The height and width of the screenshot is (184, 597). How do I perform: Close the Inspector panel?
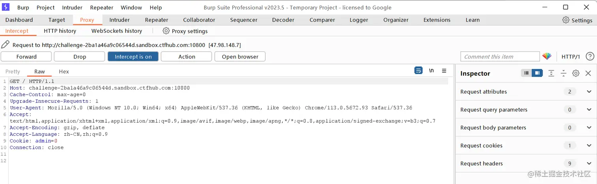(x=588, y=73)
